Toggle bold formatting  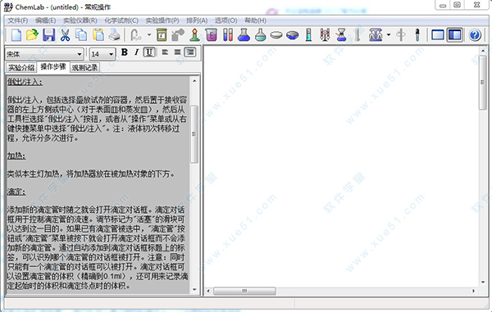(125, 52)
